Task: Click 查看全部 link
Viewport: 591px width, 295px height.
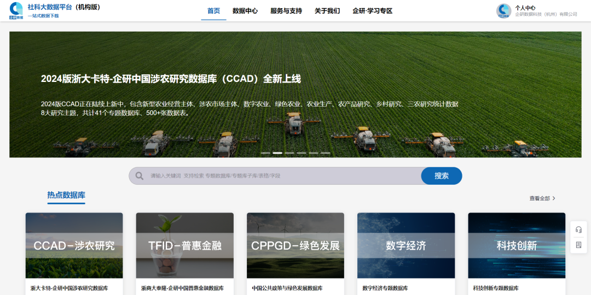Action: click(540, 198)
